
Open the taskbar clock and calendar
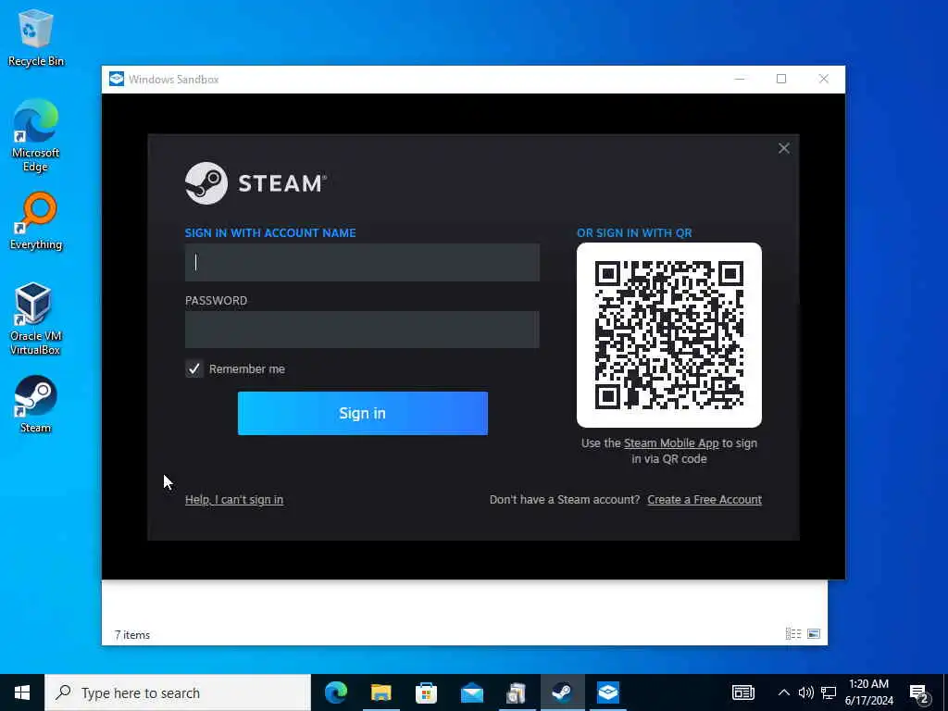tap(868, 692)
